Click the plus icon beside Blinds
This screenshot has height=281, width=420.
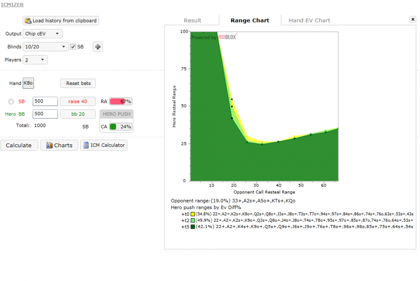pyautogui.click(x=98, y=47)
